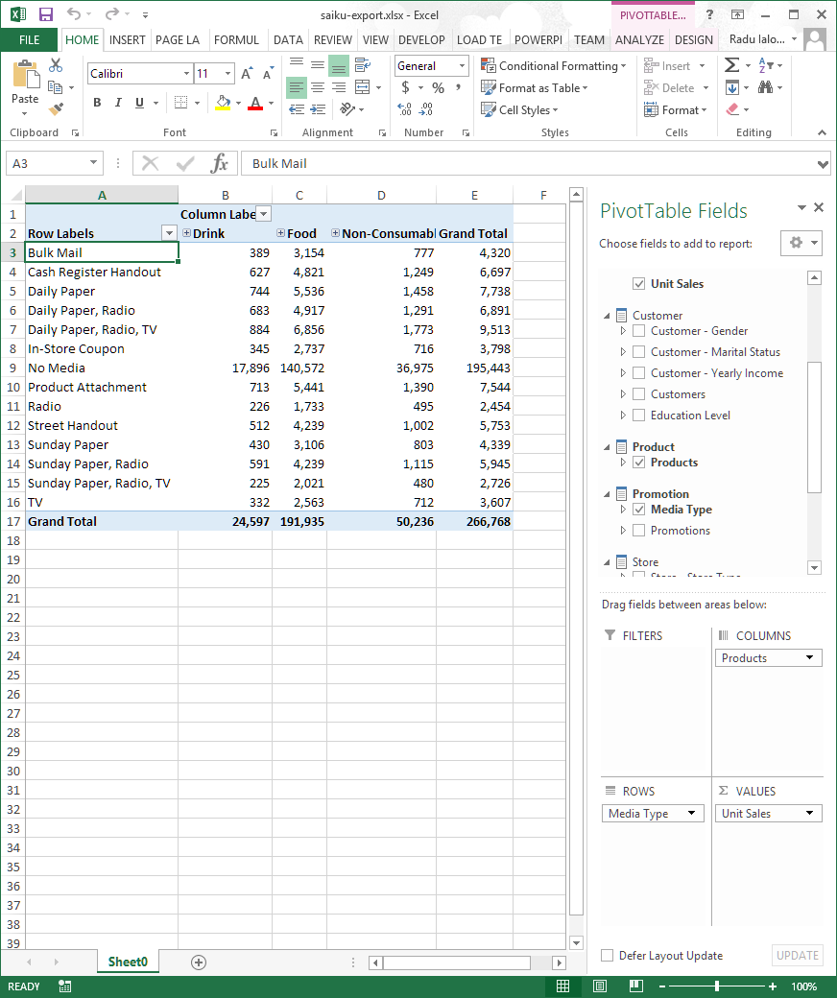Switch to Page Layout view in status bar

pyautogui.click(x=600, y=986)
